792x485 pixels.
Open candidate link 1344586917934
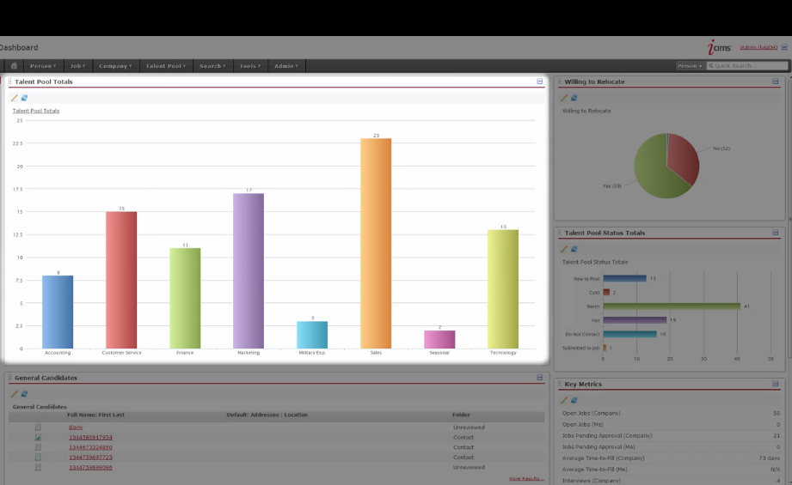(x=90, y=437)
